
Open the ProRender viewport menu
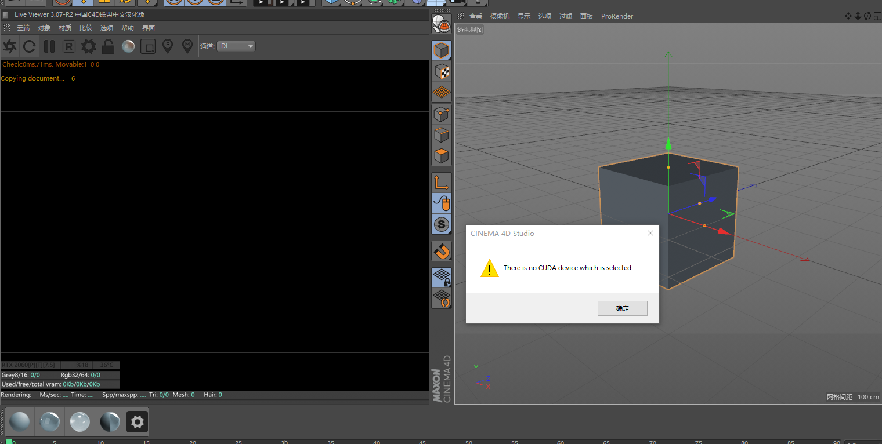(x=617, y=16)
